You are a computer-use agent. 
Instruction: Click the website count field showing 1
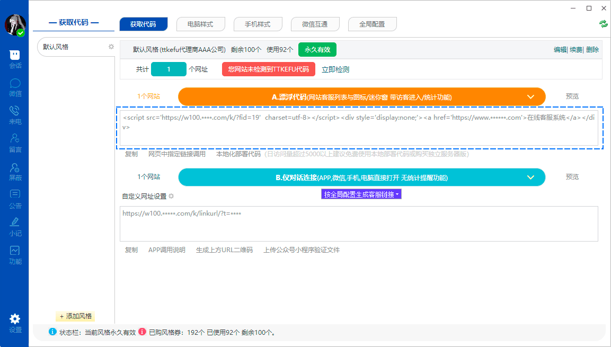click(169, 69)
